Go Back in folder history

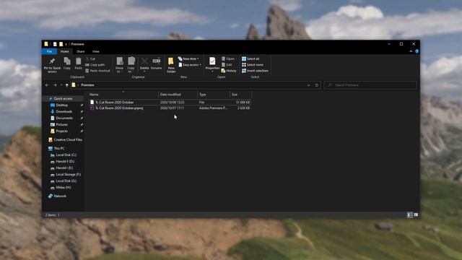click(47, 85)
